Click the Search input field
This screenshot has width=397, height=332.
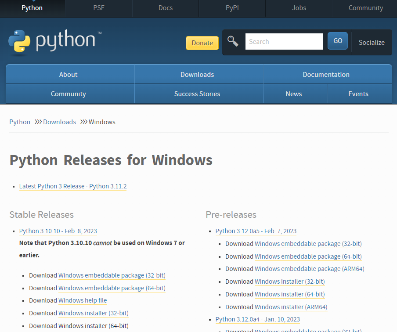pos(284,41)
